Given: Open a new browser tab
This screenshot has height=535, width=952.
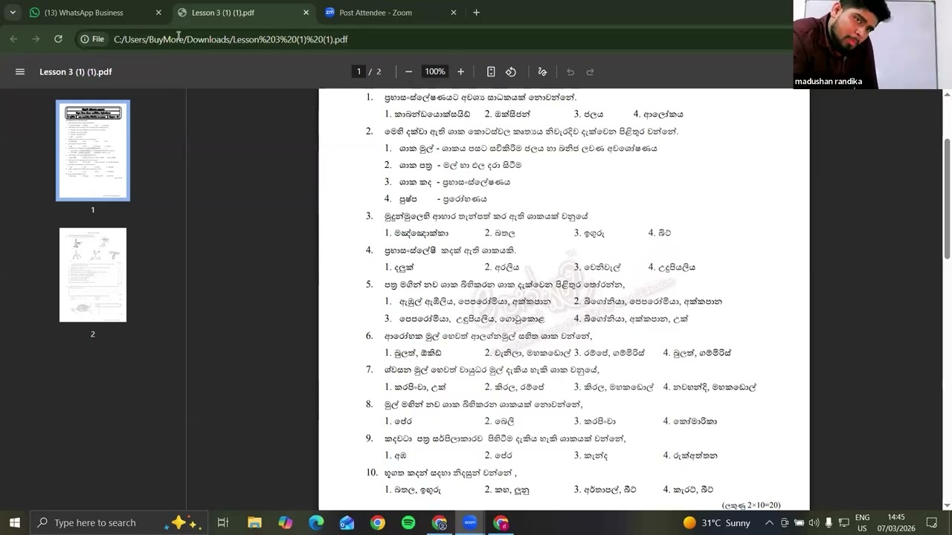Looking at the screenshot, I should click(x=476, y=13).
